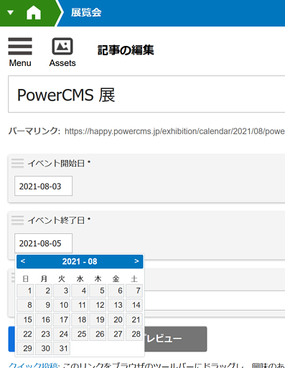Click day 31 in the calendar
Viewport: 285px width, 368px height.
(x=62, y=349)
